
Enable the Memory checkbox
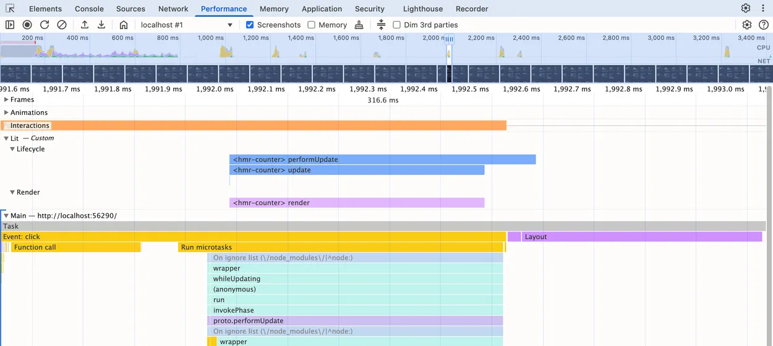tap(312, 25)
